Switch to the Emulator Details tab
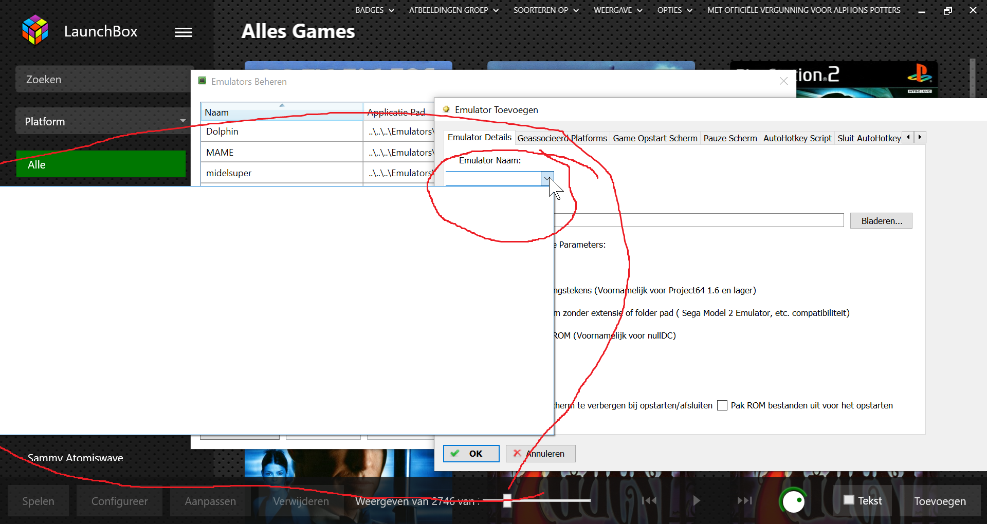This screenshot has width=987, height=524. click(x=479, y=137)
